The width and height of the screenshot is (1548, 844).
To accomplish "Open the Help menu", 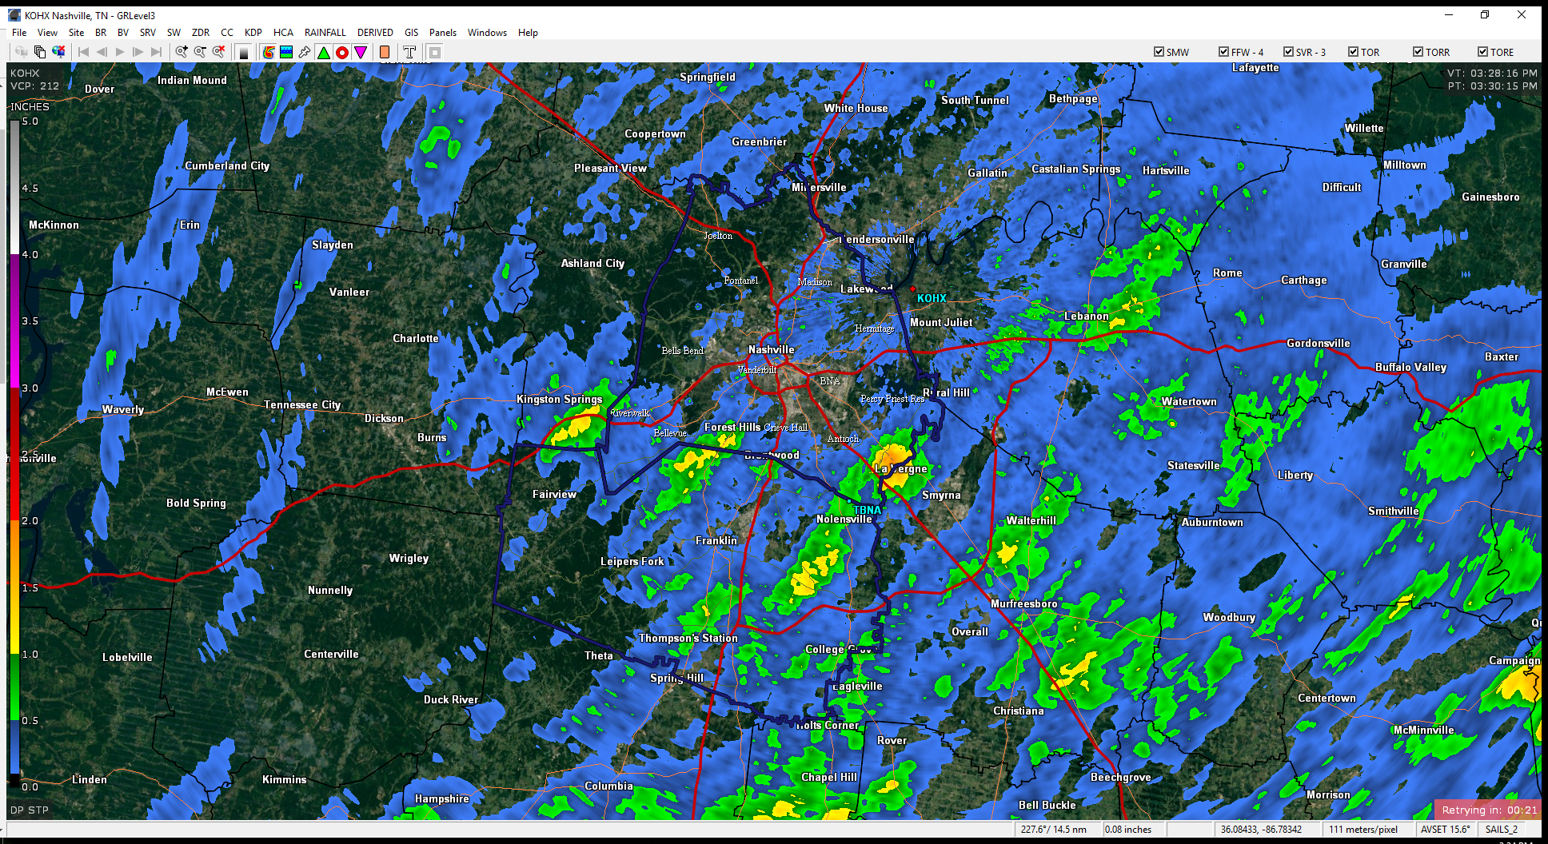I will click(528, 33).
